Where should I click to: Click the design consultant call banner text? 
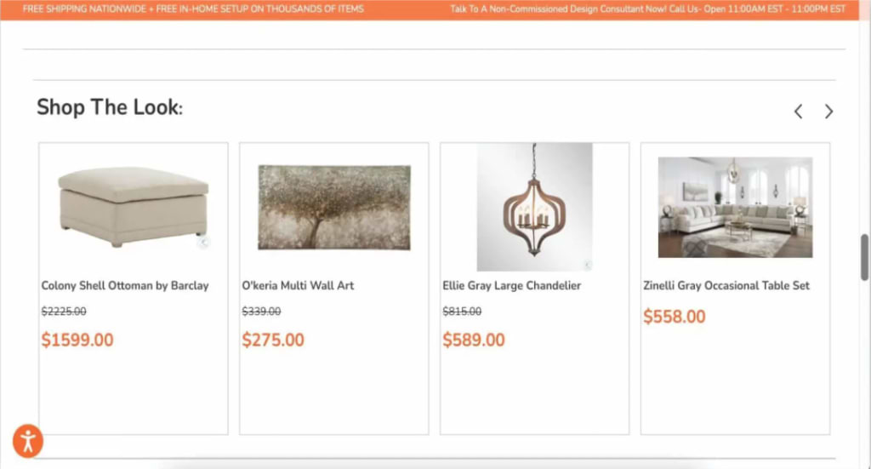[x=647, y=9]
